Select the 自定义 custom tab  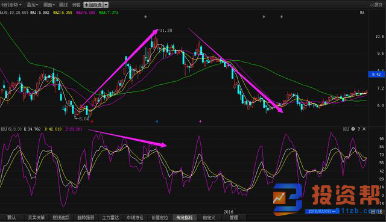pos(209,218)
